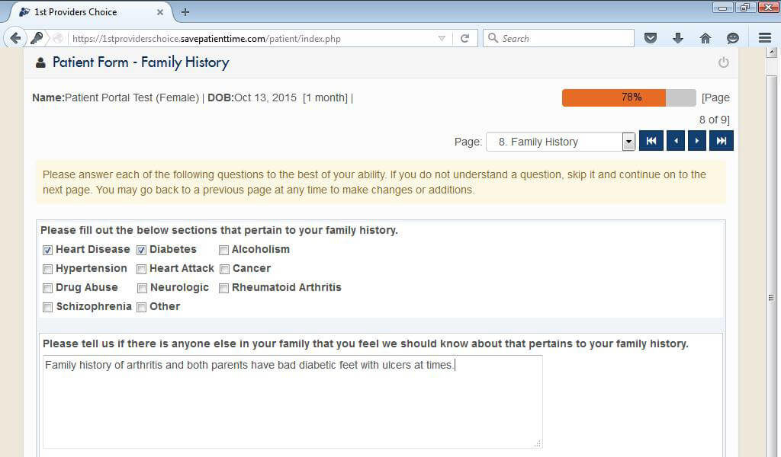
Task: Open the Downloads arrow icon
Action: (x=677, y=38)
